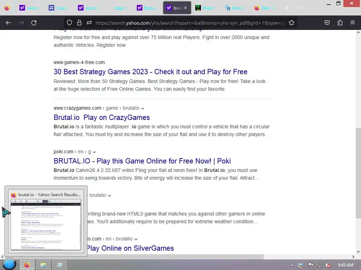Switch to the 'Brutal' tab with green icon
The image size is (361, 270).
tap(206, 8)
